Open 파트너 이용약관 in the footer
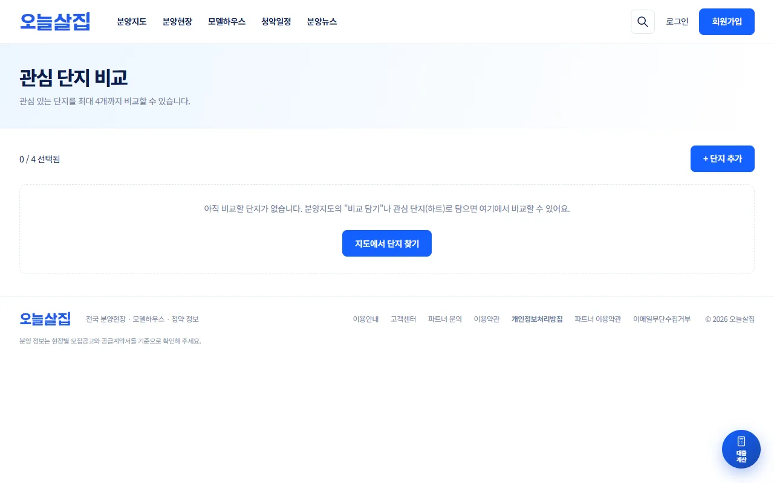Image resolution: width=774 pixels, height=483 pixels. point(598,319)
